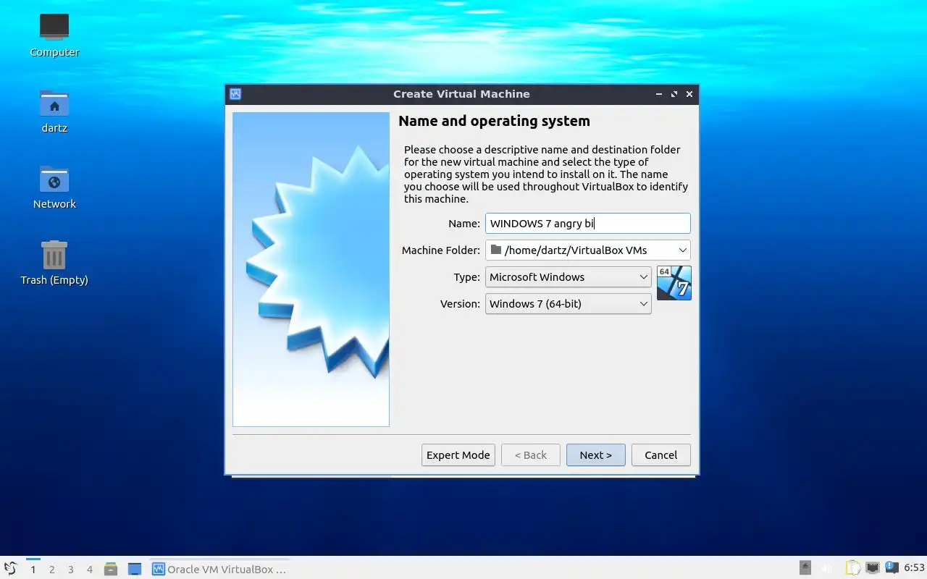
Task: Click the Expert Mode button
Action: point(458,455)
